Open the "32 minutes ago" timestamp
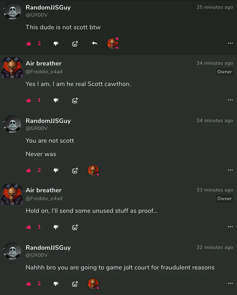 click(x=215, y=247)
